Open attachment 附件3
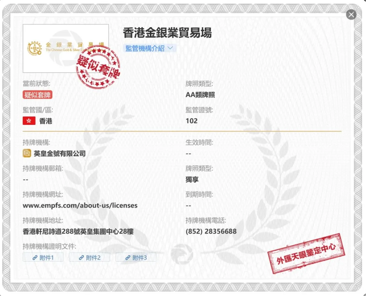 tap(136, 257)
